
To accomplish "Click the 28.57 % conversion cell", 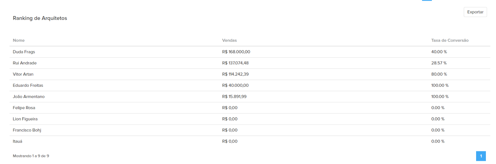I will point(439,63).
